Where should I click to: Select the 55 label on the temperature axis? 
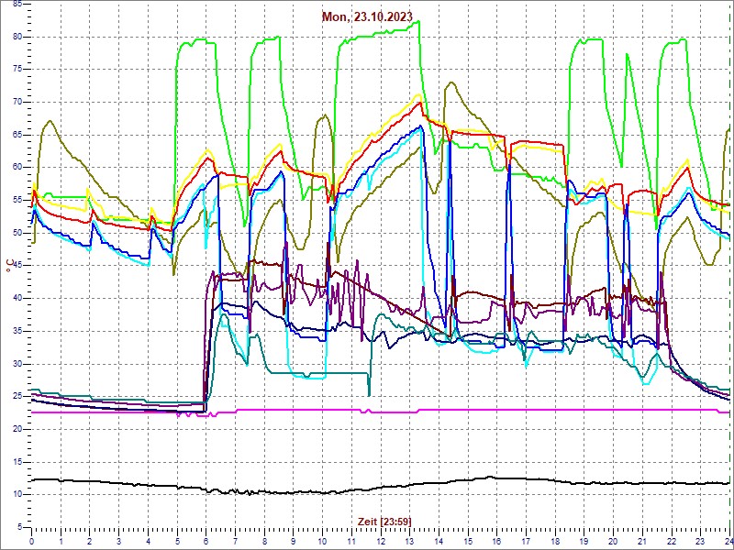pos(17,200)
